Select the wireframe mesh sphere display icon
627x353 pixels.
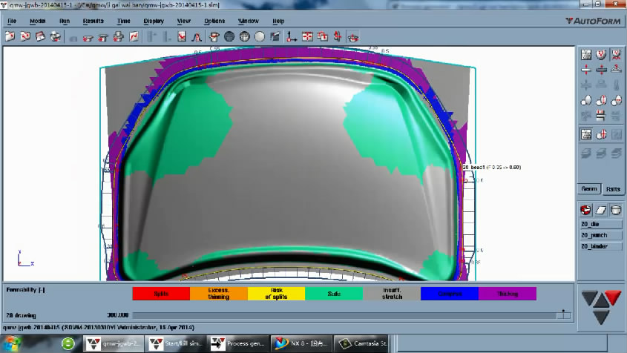click(x=229, y=36)
